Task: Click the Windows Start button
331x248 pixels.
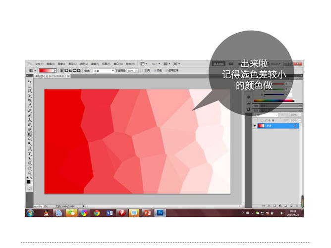Action: click(31, 213)
